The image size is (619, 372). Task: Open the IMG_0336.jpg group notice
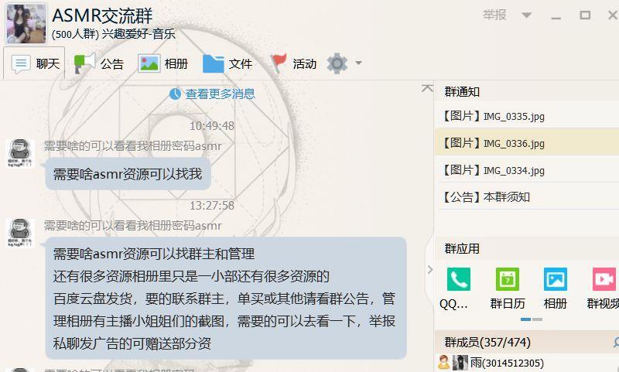pyautogui.click(x=527, y=143)
